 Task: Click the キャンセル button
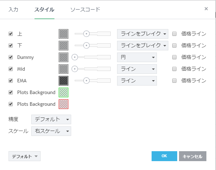click(193, 156)
